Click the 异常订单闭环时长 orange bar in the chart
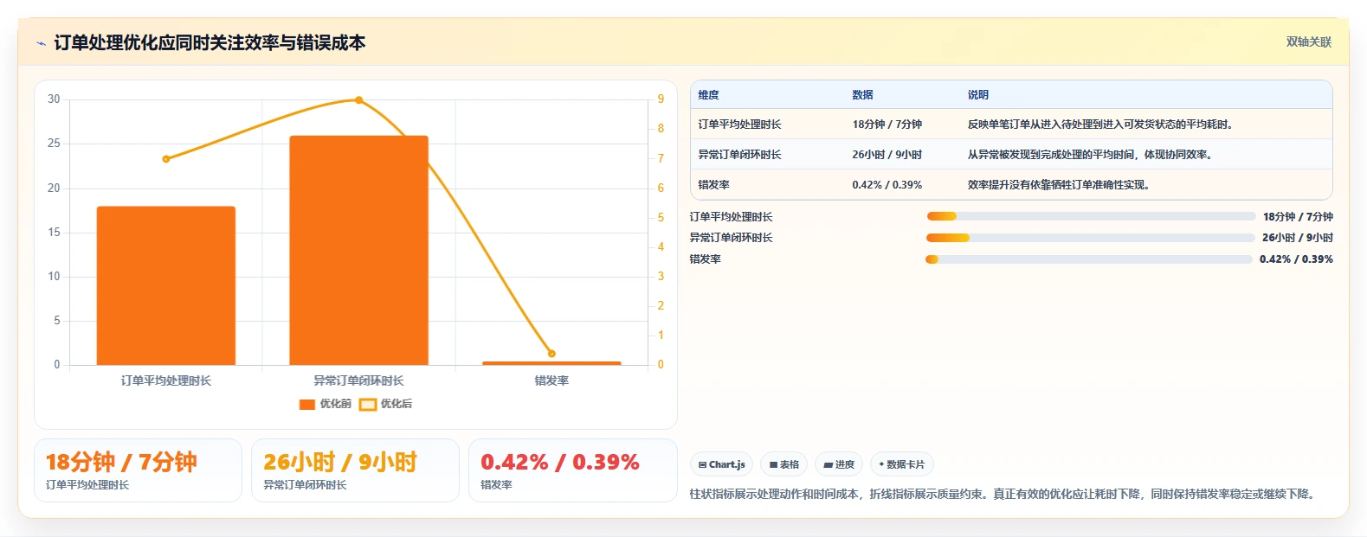 (x=358, y=250)
